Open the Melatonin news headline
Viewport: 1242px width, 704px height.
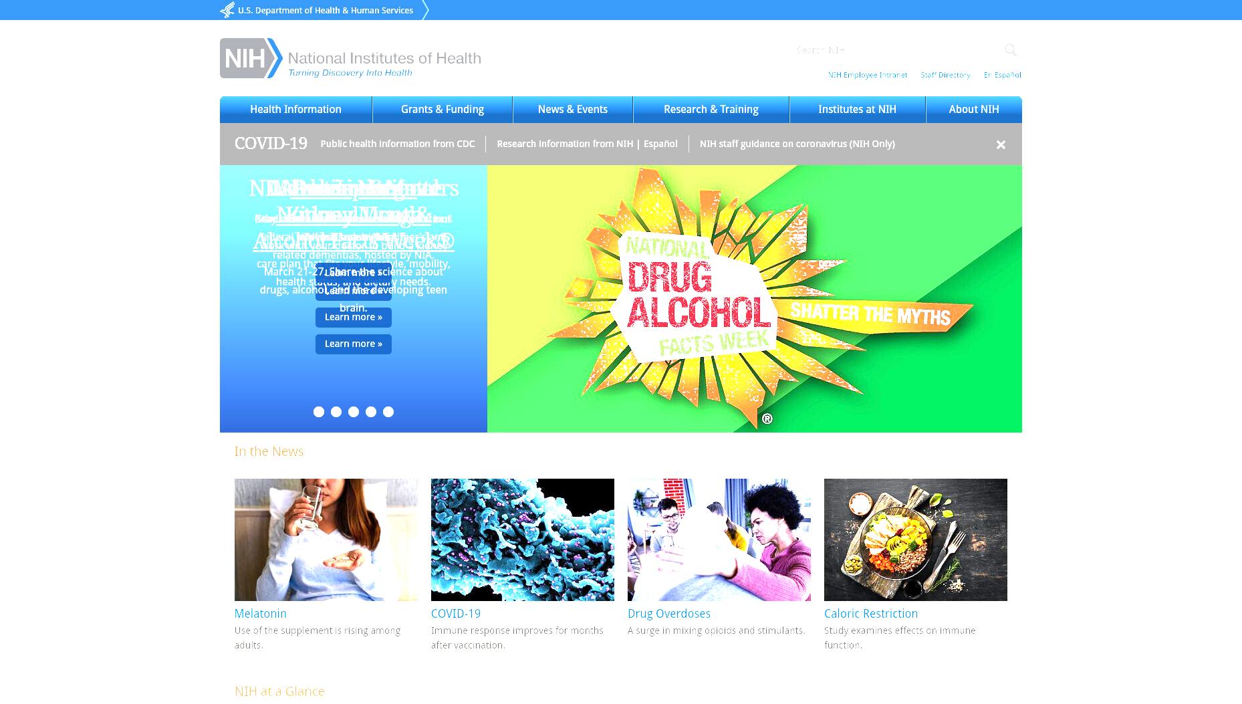(x=261, y=614)
